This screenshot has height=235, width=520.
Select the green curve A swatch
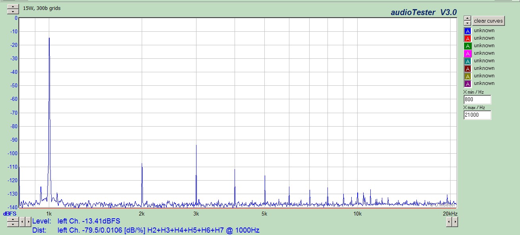pyautogui.click(x=468, y=46)
